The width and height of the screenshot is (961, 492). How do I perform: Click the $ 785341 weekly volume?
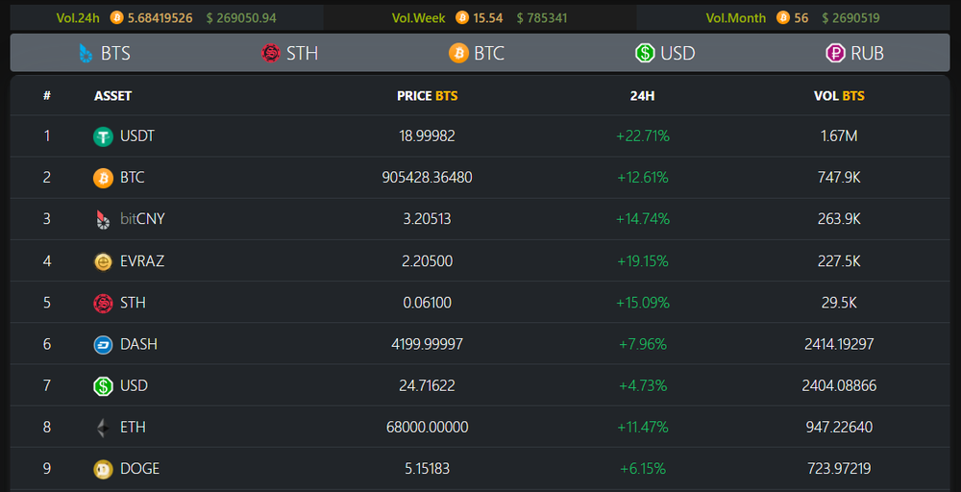click(542, 17)
